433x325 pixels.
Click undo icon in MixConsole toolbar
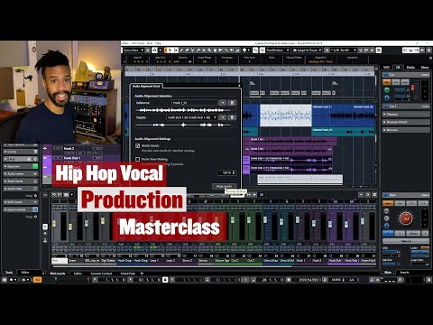coord(54,195)
